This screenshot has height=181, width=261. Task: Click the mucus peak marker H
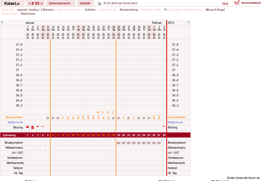(98, 112)
